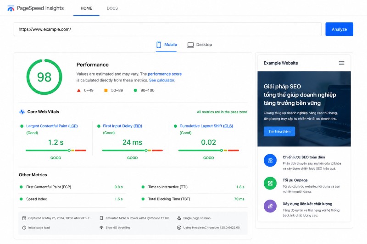This screenshot has height=244, width=367.
Task: Click the device icon beside Emulated Moto G Power
Action: click(101, 218)
